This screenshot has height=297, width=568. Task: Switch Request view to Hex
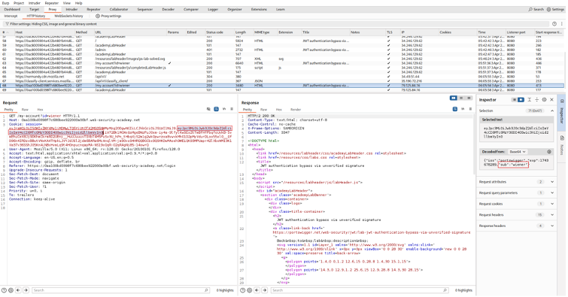click(x=40, y=109)
